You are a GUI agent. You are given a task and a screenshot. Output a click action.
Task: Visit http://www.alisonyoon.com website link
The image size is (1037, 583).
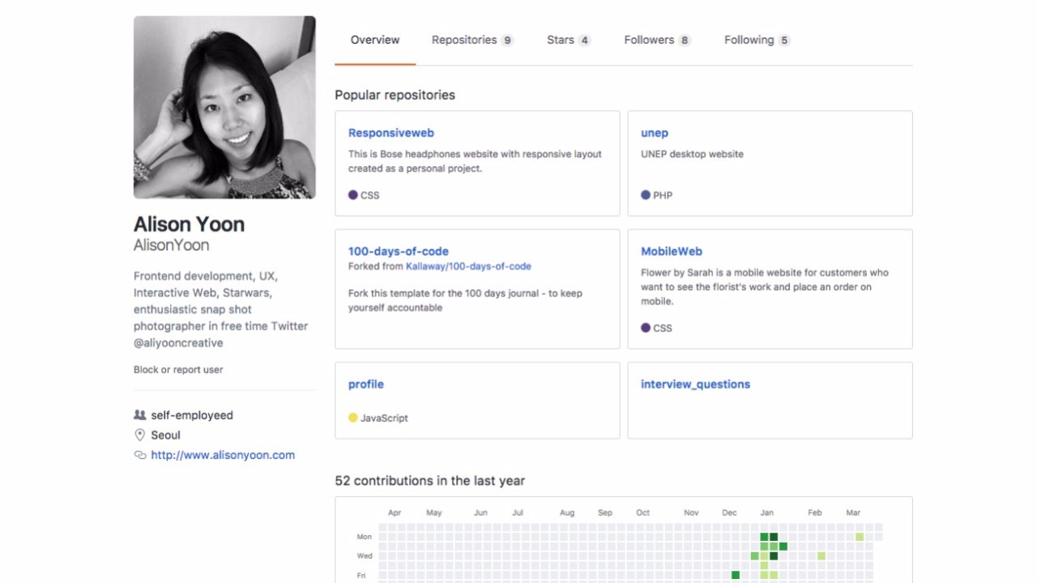pyautogui.click(x=223, y=455)
